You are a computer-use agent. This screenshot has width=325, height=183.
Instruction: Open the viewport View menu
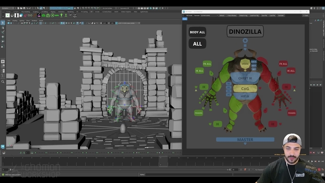(9, 21)
